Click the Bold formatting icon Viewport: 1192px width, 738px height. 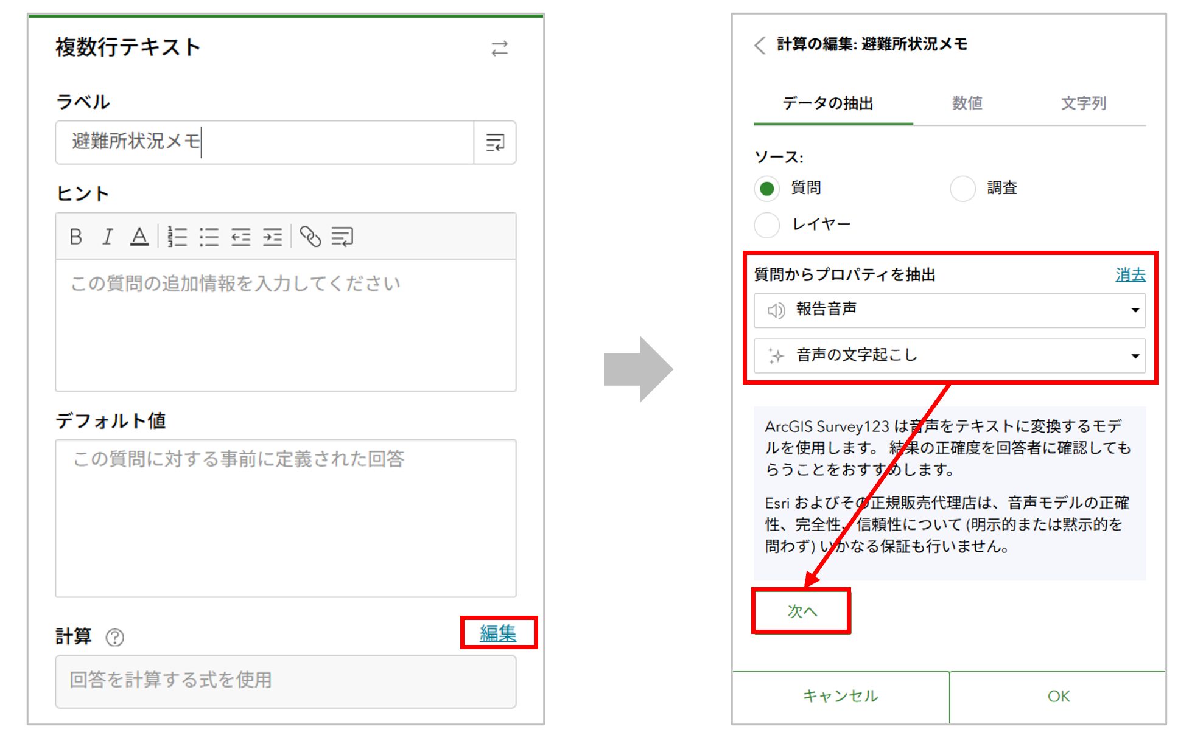[x=76, y=237]
